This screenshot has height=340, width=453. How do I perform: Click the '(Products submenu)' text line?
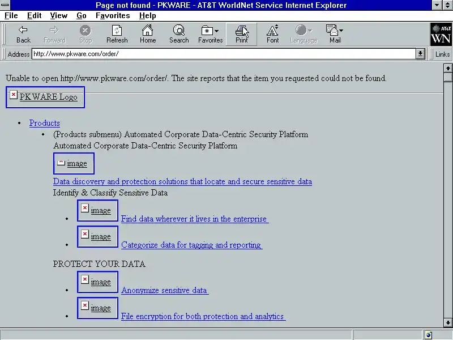(x=181, y=134)
